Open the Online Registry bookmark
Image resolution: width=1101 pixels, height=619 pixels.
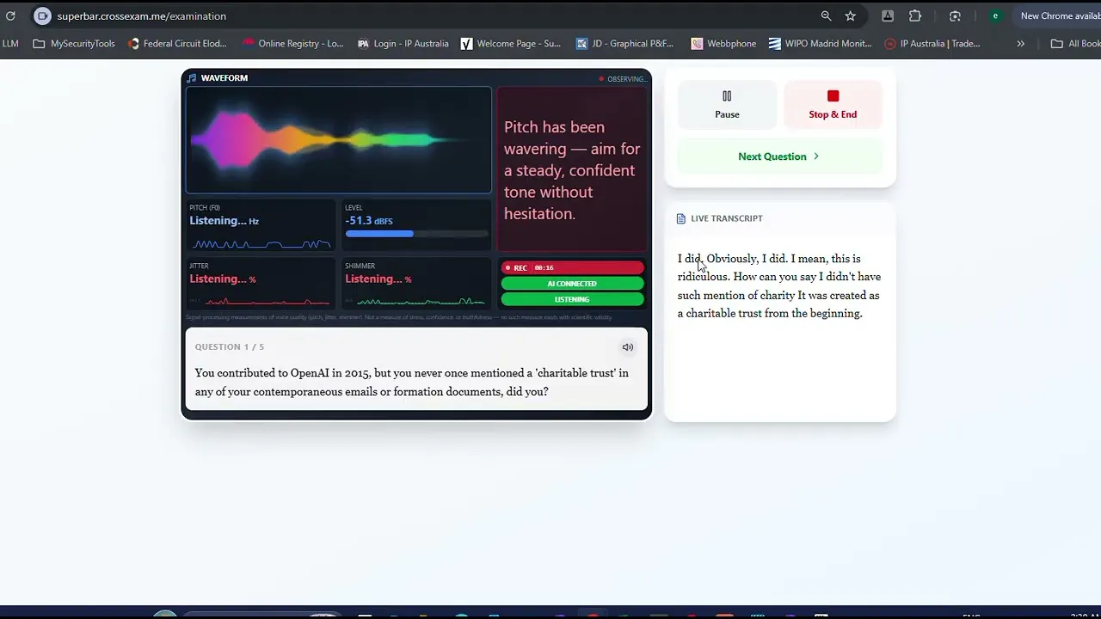point(292,43)
